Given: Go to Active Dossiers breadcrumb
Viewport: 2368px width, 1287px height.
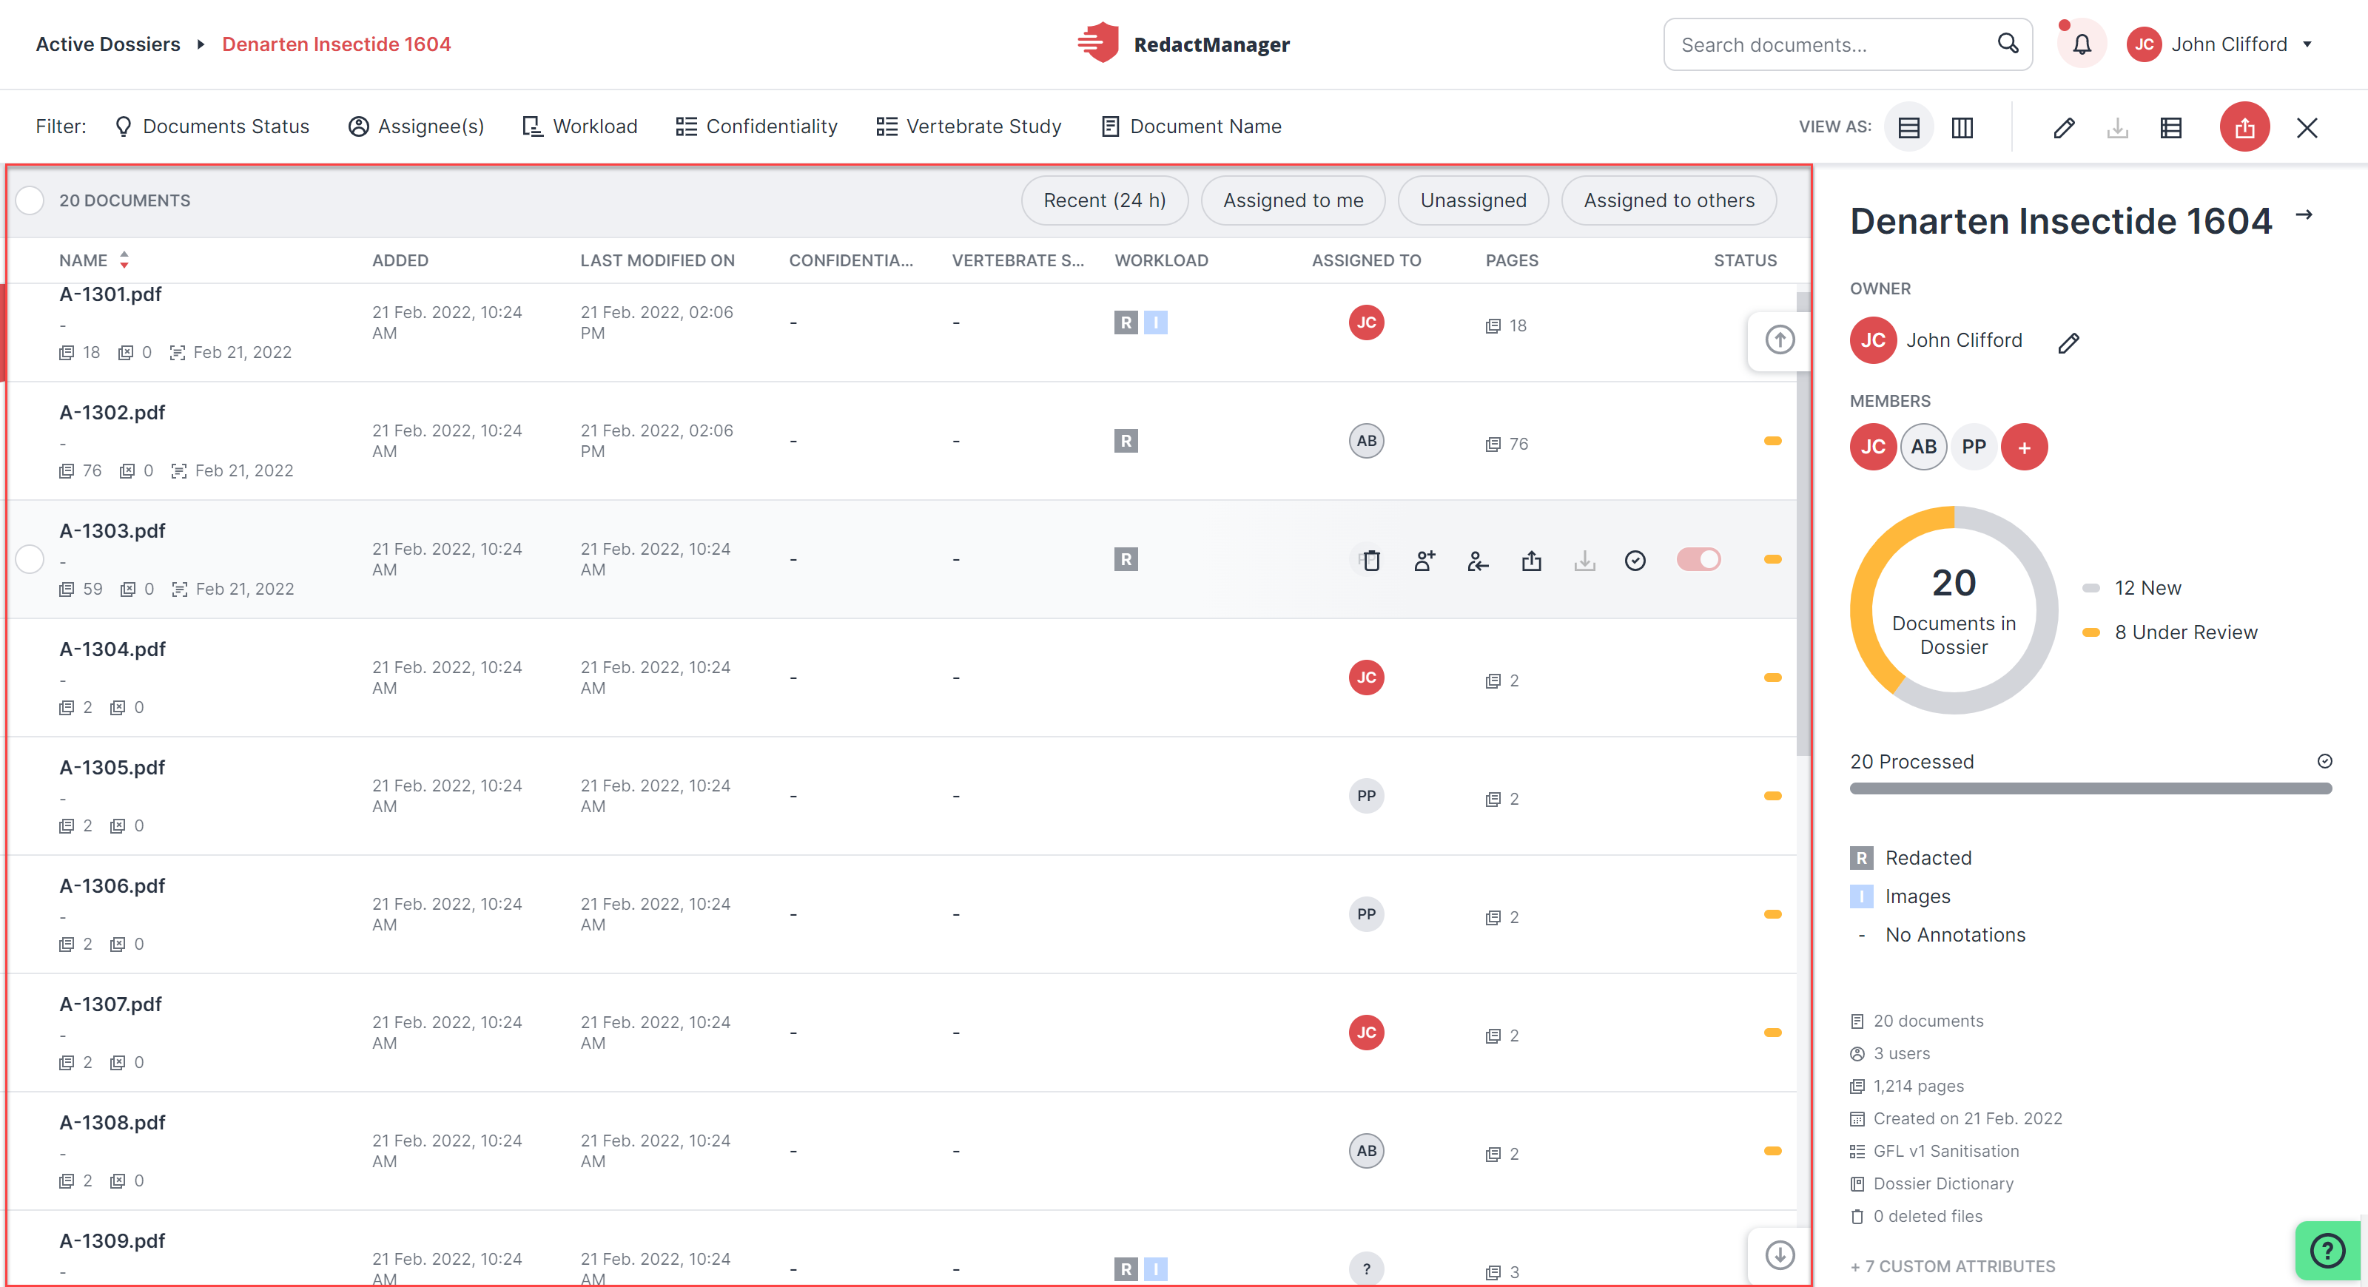Looking at the screenshot, I should pyautogui.click(x=107, y=44).
